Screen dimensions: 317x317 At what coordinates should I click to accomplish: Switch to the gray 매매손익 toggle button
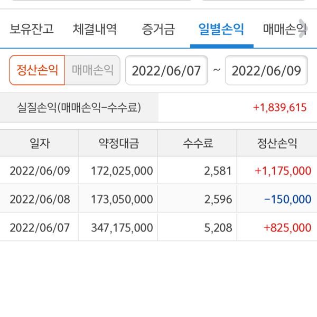click(x=92, y=70)
